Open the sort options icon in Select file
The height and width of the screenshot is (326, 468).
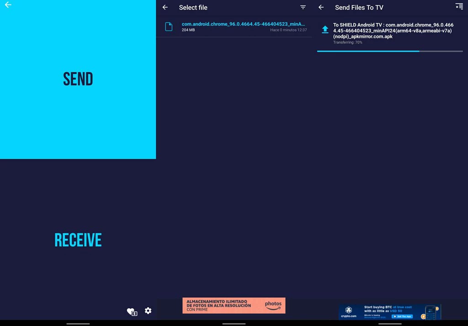click(303, 7)
